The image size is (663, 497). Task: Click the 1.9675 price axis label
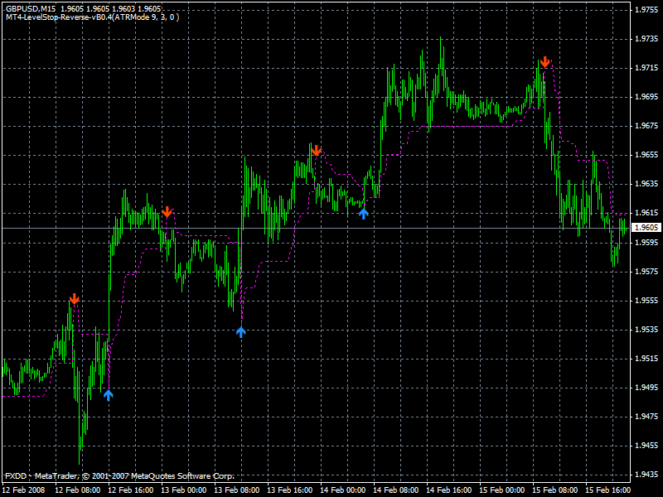[x=646, y=126]
